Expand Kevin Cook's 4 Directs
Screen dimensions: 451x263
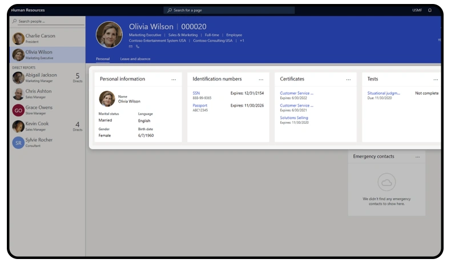tap(78, 126)
